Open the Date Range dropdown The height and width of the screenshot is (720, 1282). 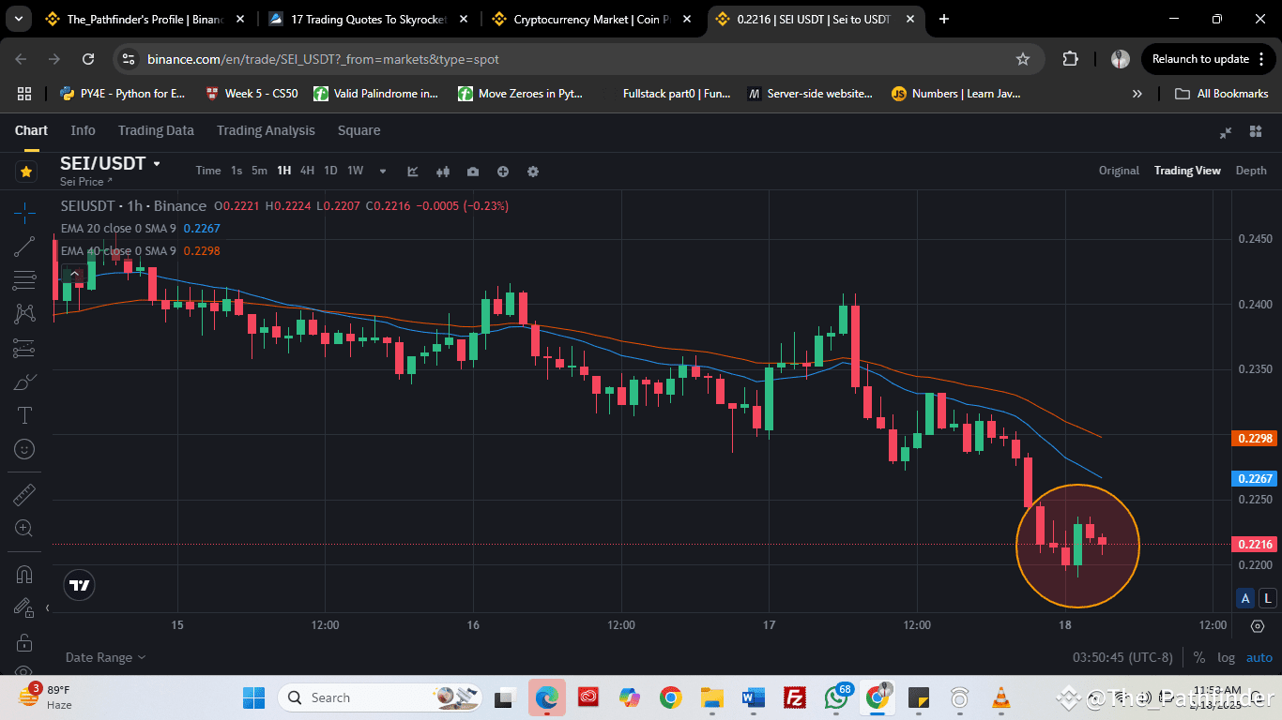pyautogui.click(x=99, y=657)
